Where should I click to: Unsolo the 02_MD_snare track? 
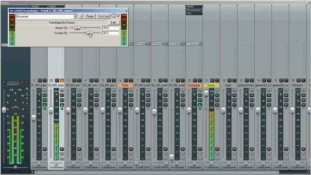point(62,80)
